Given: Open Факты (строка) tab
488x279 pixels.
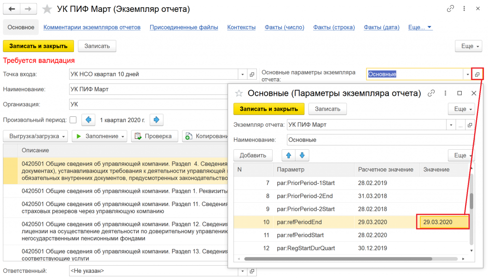Looking at the screenshot, I should tap(334, 27).
